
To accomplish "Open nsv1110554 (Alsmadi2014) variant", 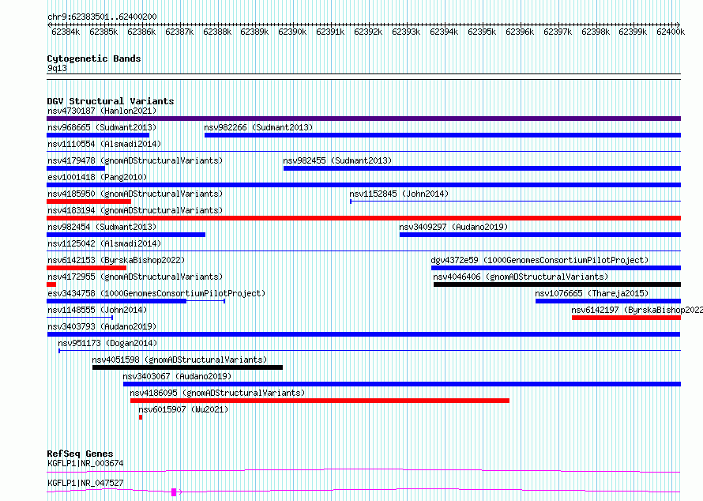I will (x=104, y=144).
